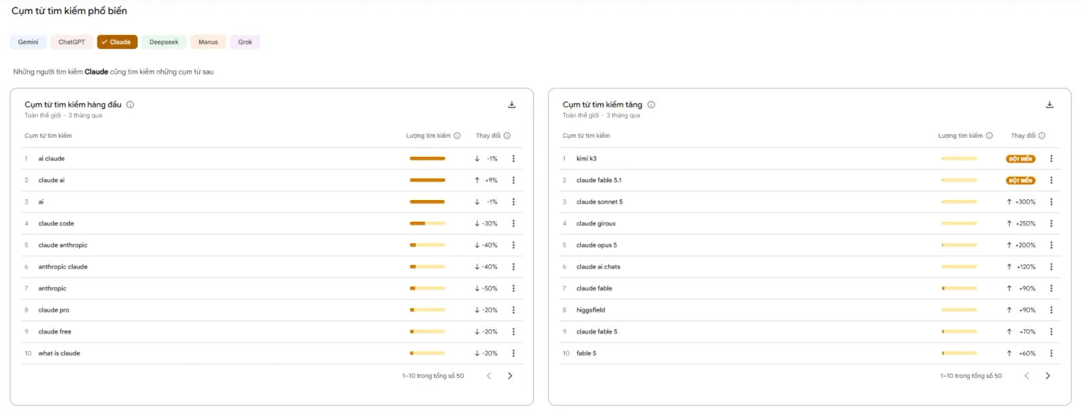Click the '+300%' change for 'claude sonnet 5'
Viewport: 1081px width, 419px height.
point(1021,202)
